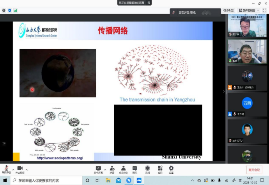The image size is (269, 185).
Task: Expand the microphone audio options arrow
Action: point(13,170)
